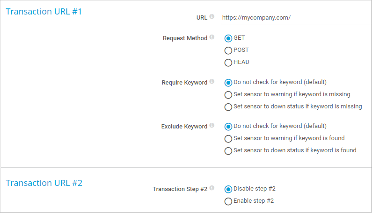Click the Request Method help icon
Screen dimensions: 372x213
point(212,37)
